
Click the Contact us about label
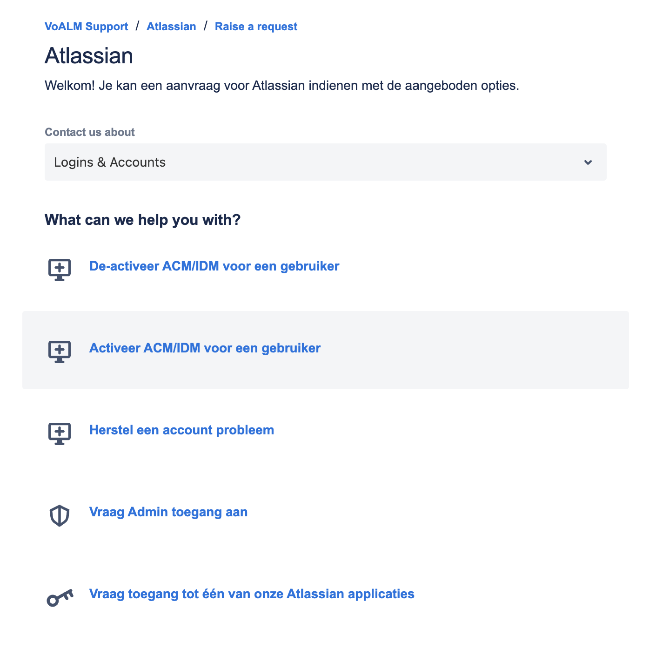click(90, 132)
